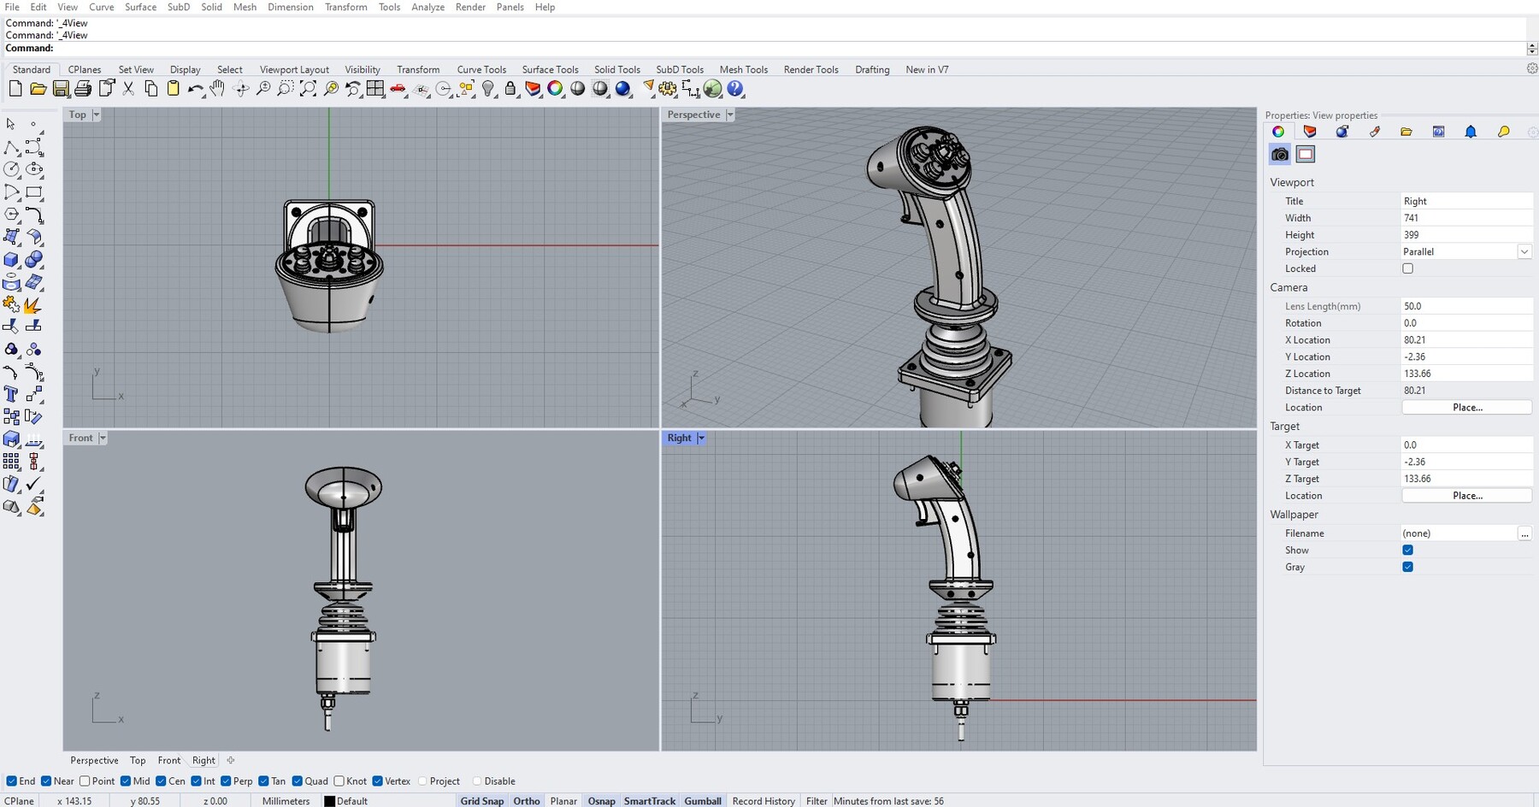Switch to the Mesh Tools toolbar tab
The image size is (1539, 807).
coord(743,69)
